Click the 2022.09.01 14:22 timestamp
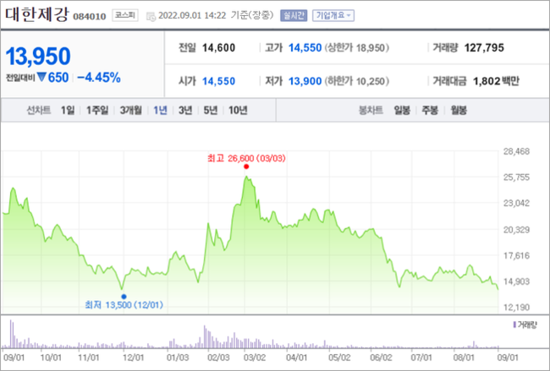This screenshot has width=550, height=371. click(192, 16)
